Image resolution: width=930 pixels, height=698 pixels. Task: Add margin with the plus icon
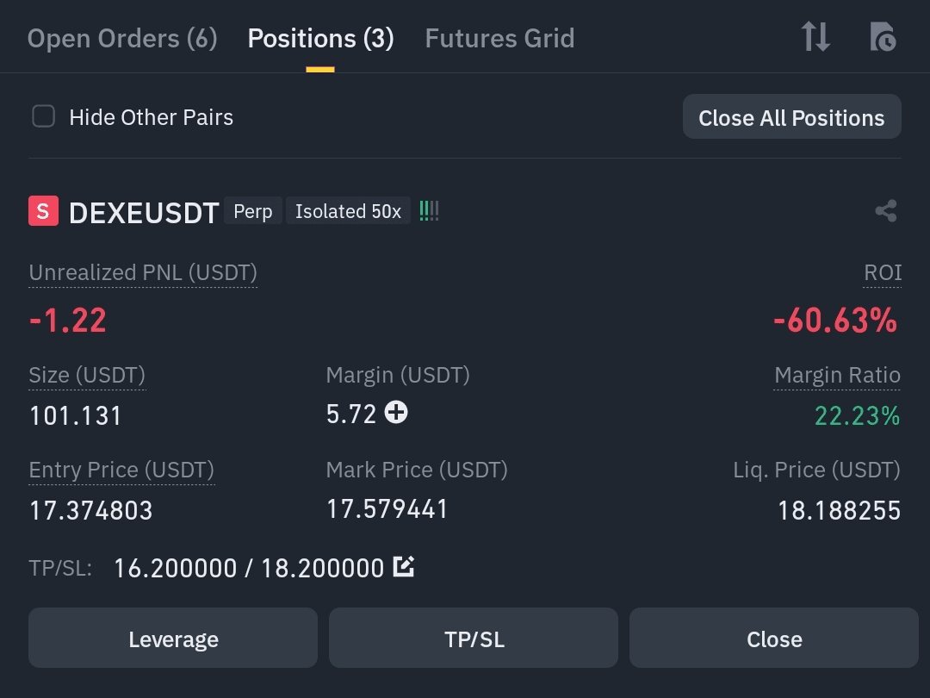(396, 413)
